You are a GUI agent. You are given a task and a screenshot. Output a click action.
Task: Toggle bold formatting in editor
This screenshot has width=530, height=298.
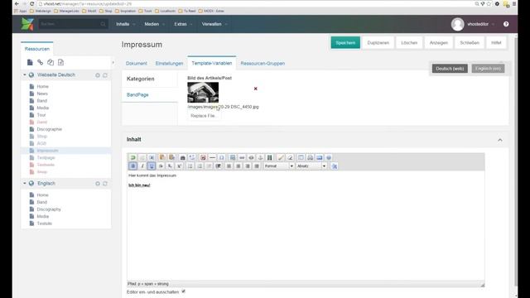[132, 166]
